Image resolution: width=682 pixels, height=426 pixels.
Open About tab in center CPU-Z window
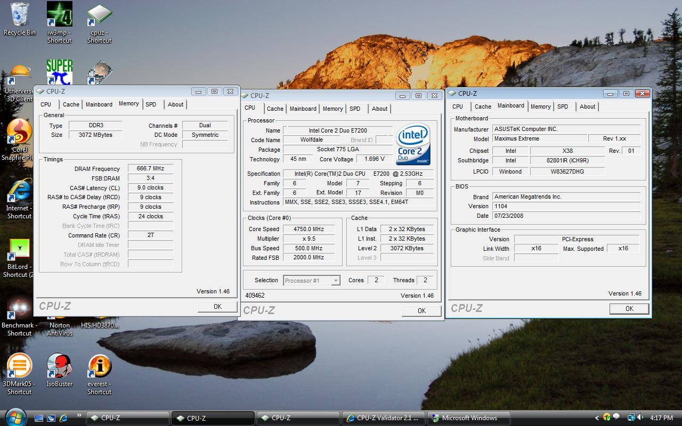click(380, 109)
